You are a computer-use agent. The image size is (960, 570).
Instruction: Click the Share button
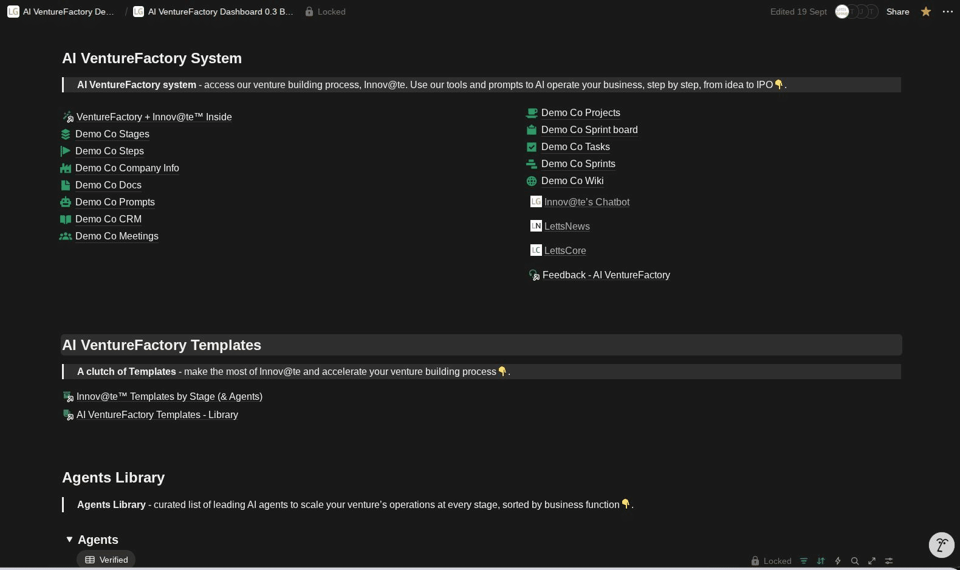897,12
